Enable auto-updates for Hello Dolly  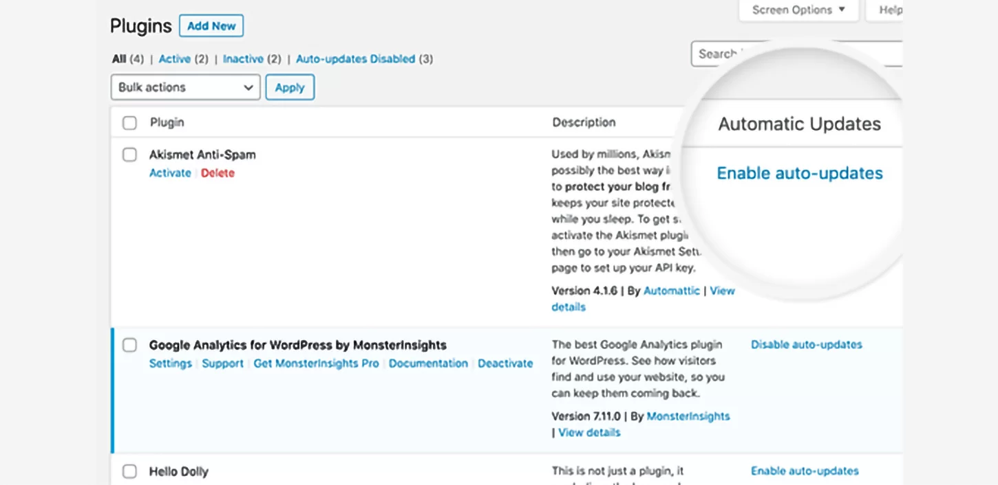(805, 471)
